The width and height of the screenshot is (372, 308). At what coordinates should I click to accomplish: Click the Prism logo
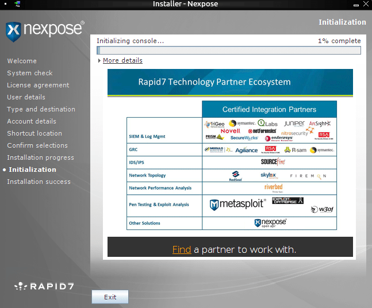(x=214, y=137)
